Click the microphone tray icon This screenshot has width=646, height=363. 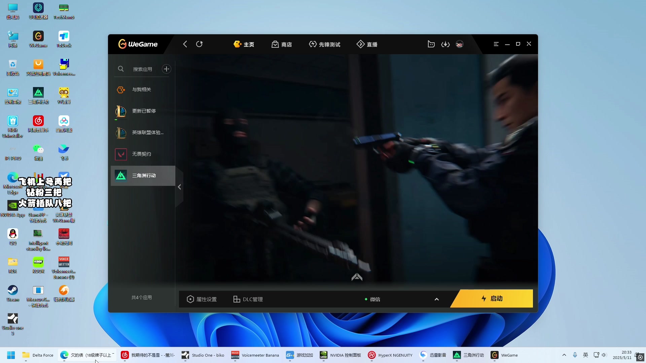click(575, 355)
